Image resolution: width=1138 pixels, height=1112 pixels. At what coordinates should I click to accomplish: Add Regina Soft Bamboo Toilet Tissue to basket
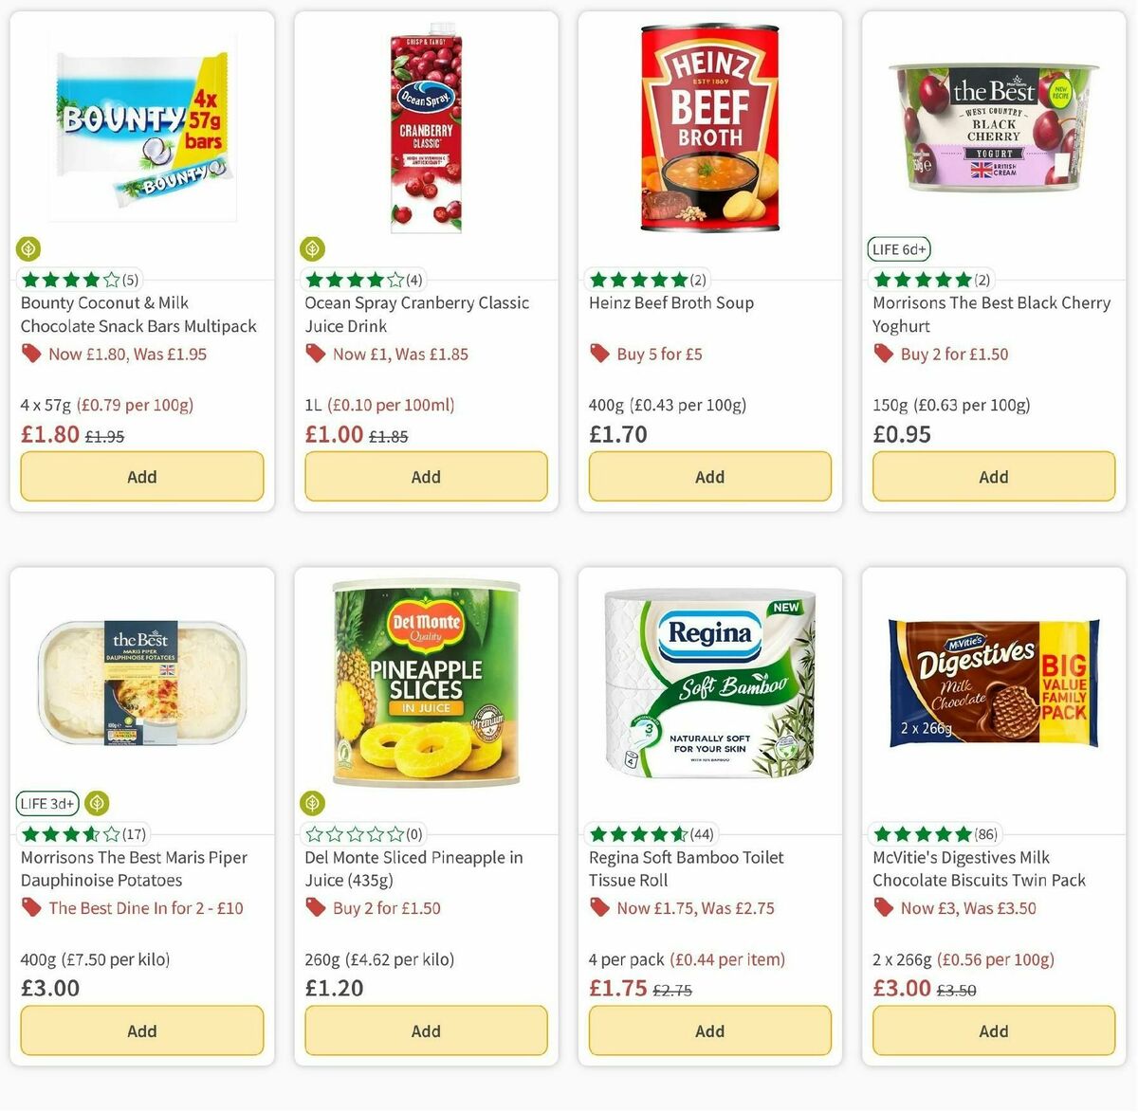[x=709, y=1030]
